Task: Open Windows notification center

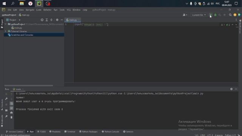Action: [x=236, y=3]
